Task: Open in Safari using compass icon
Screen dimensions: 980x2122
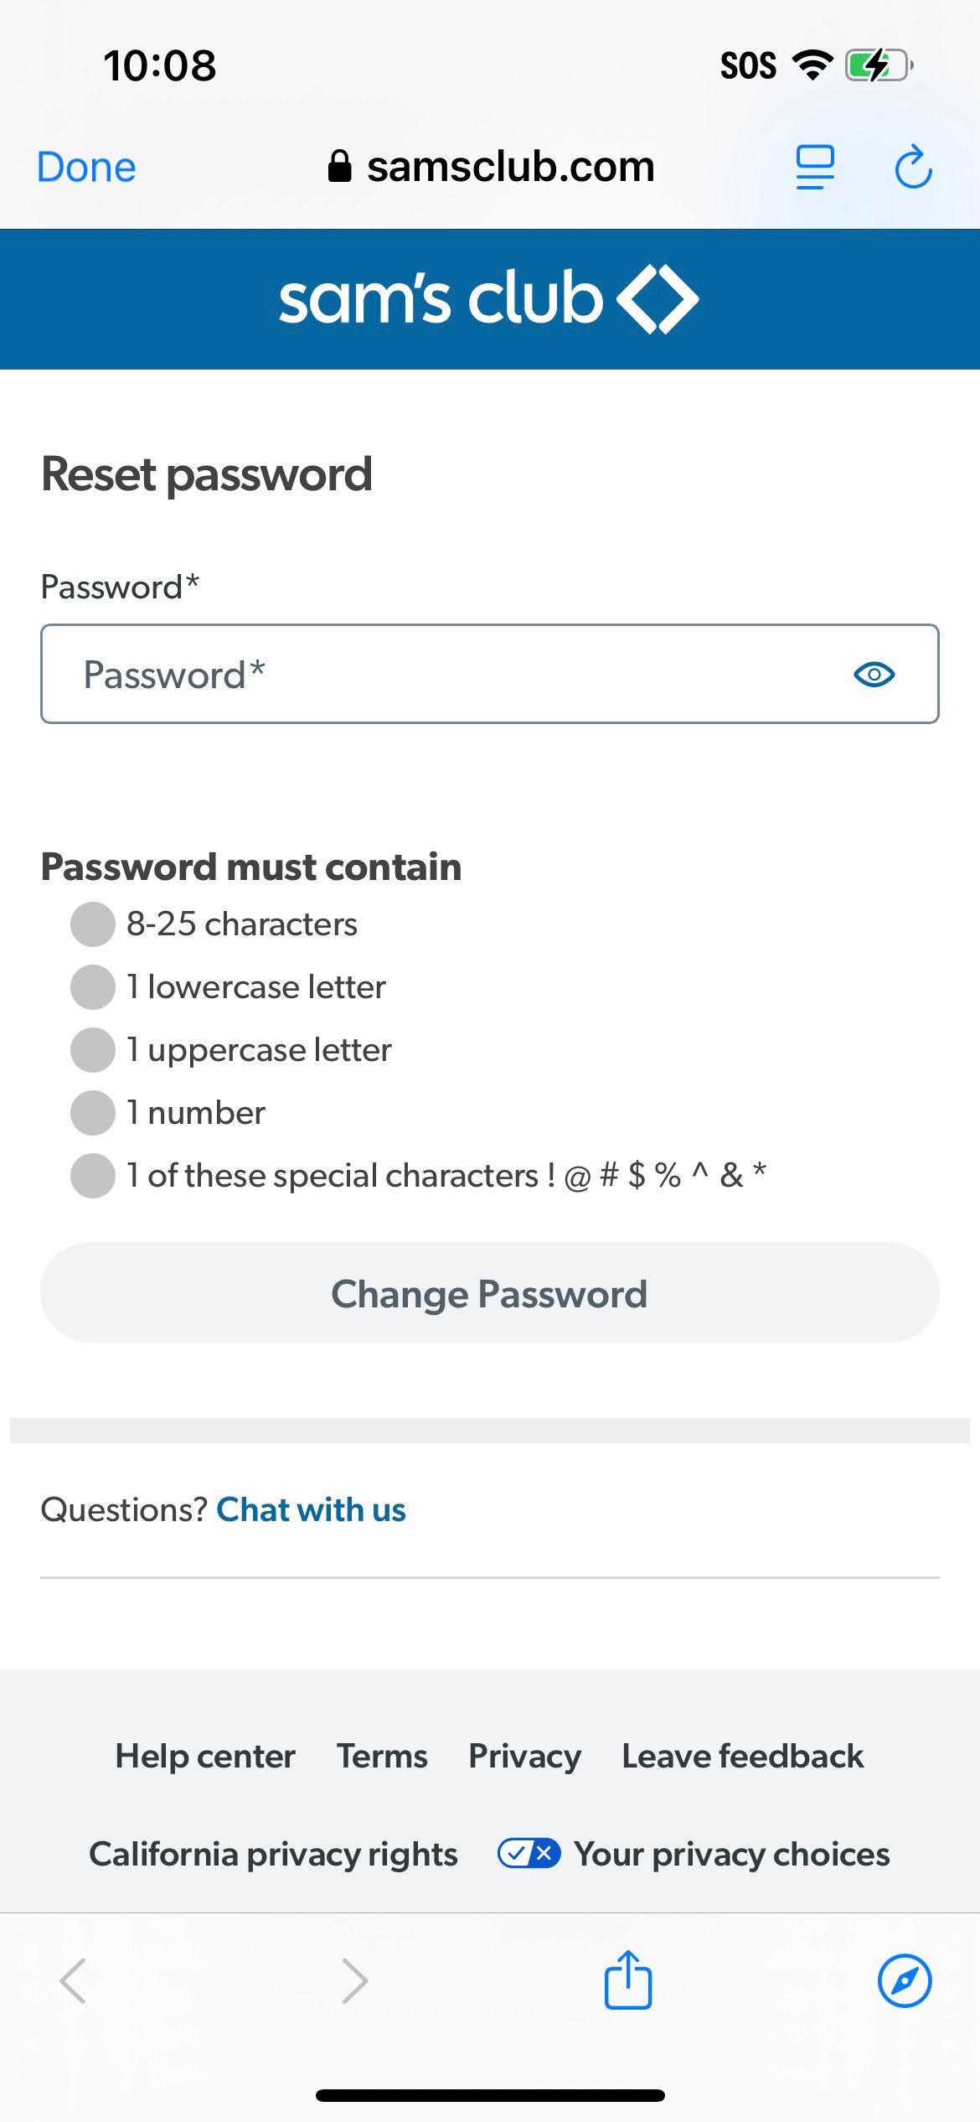Action: coord(905,1981)
